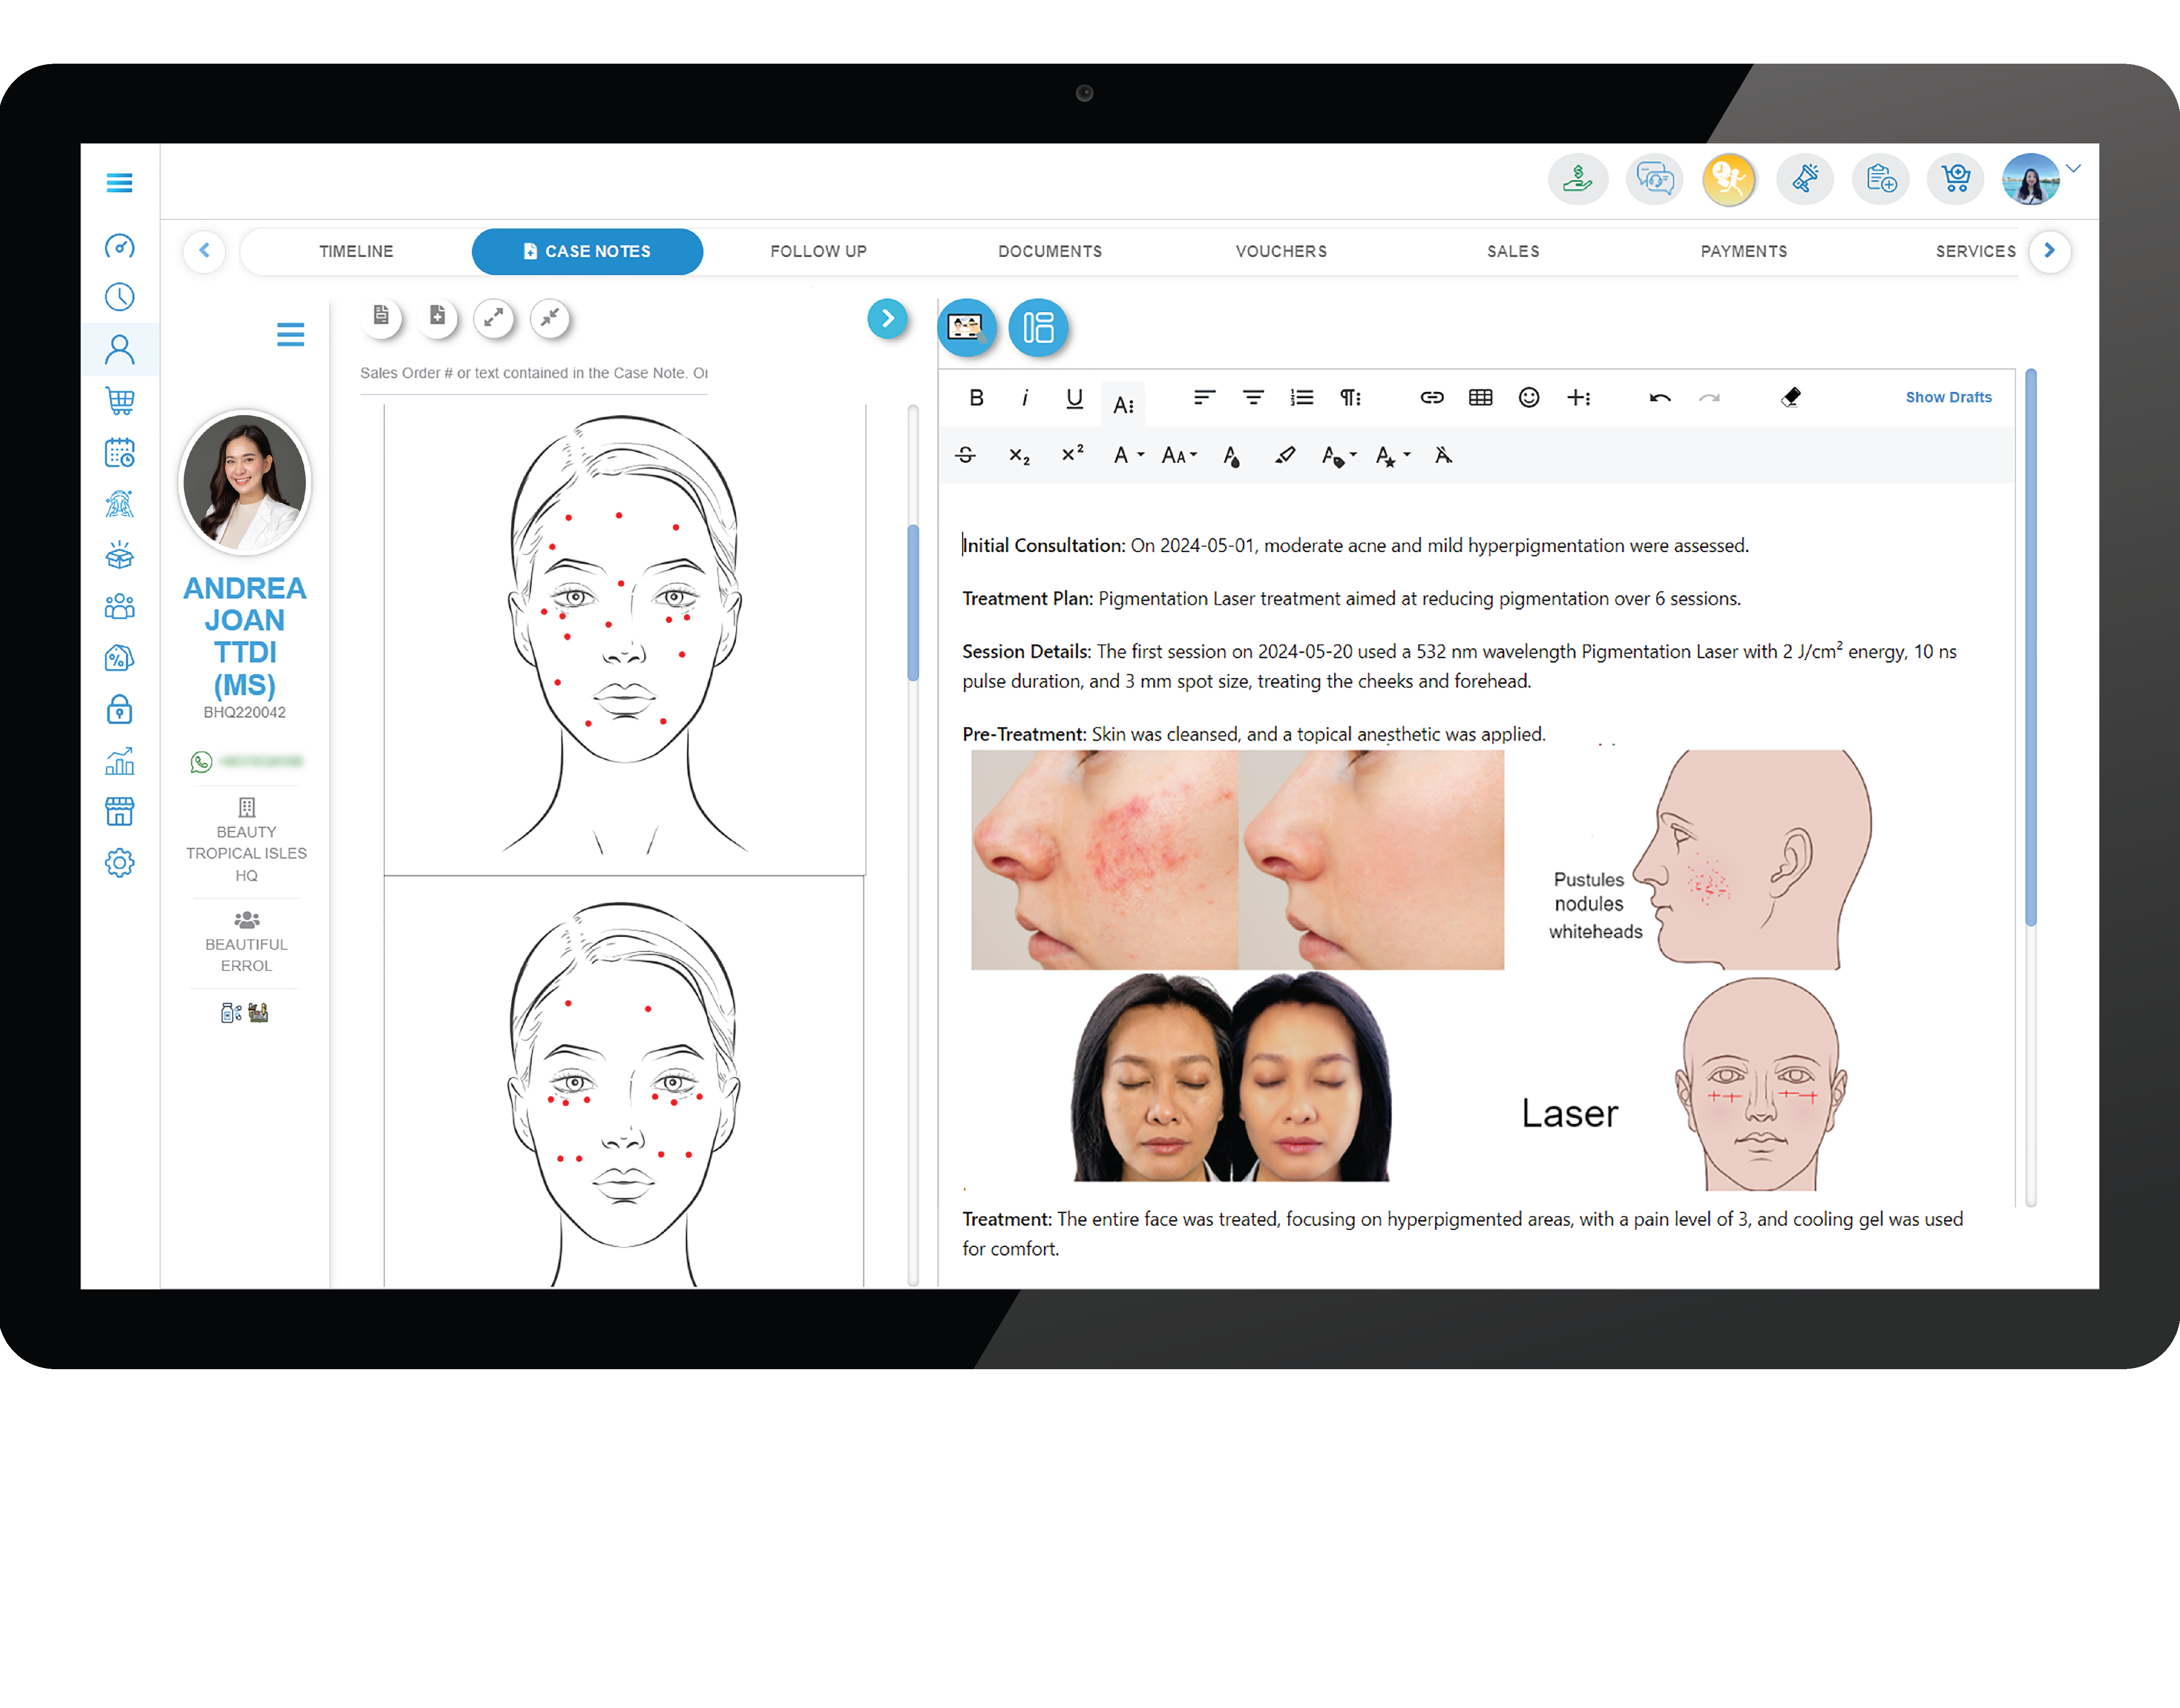Open the Documents tab
The height and width of the screenshot is (1708, 2180).
pyautogui.click(x=1050, y=251)
